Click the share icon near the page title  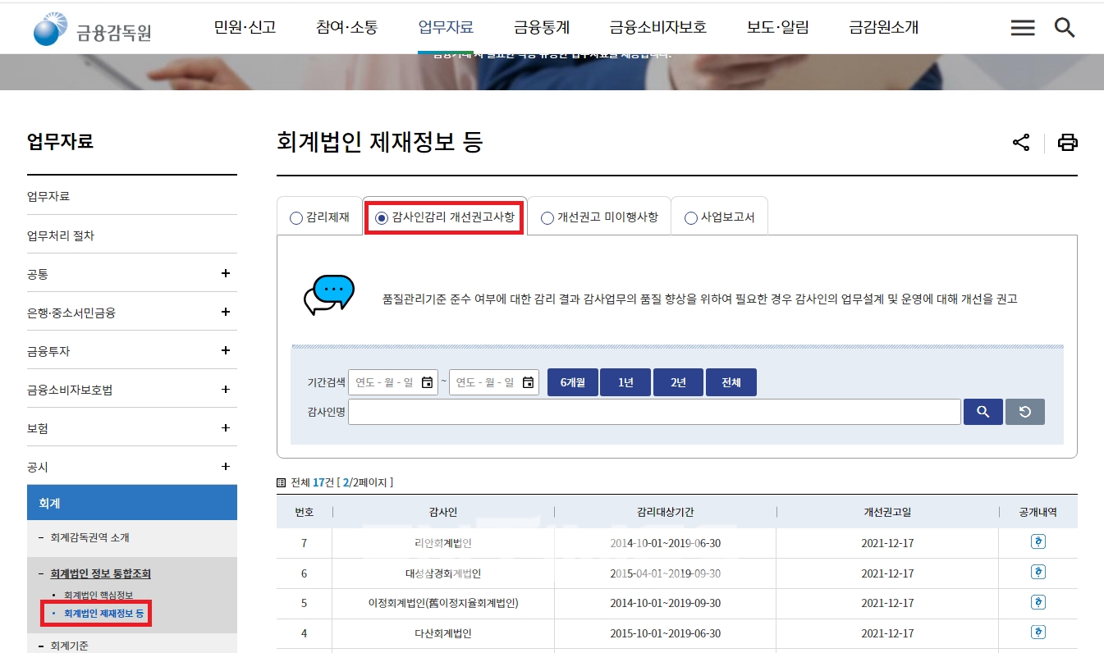(1020, 141)
